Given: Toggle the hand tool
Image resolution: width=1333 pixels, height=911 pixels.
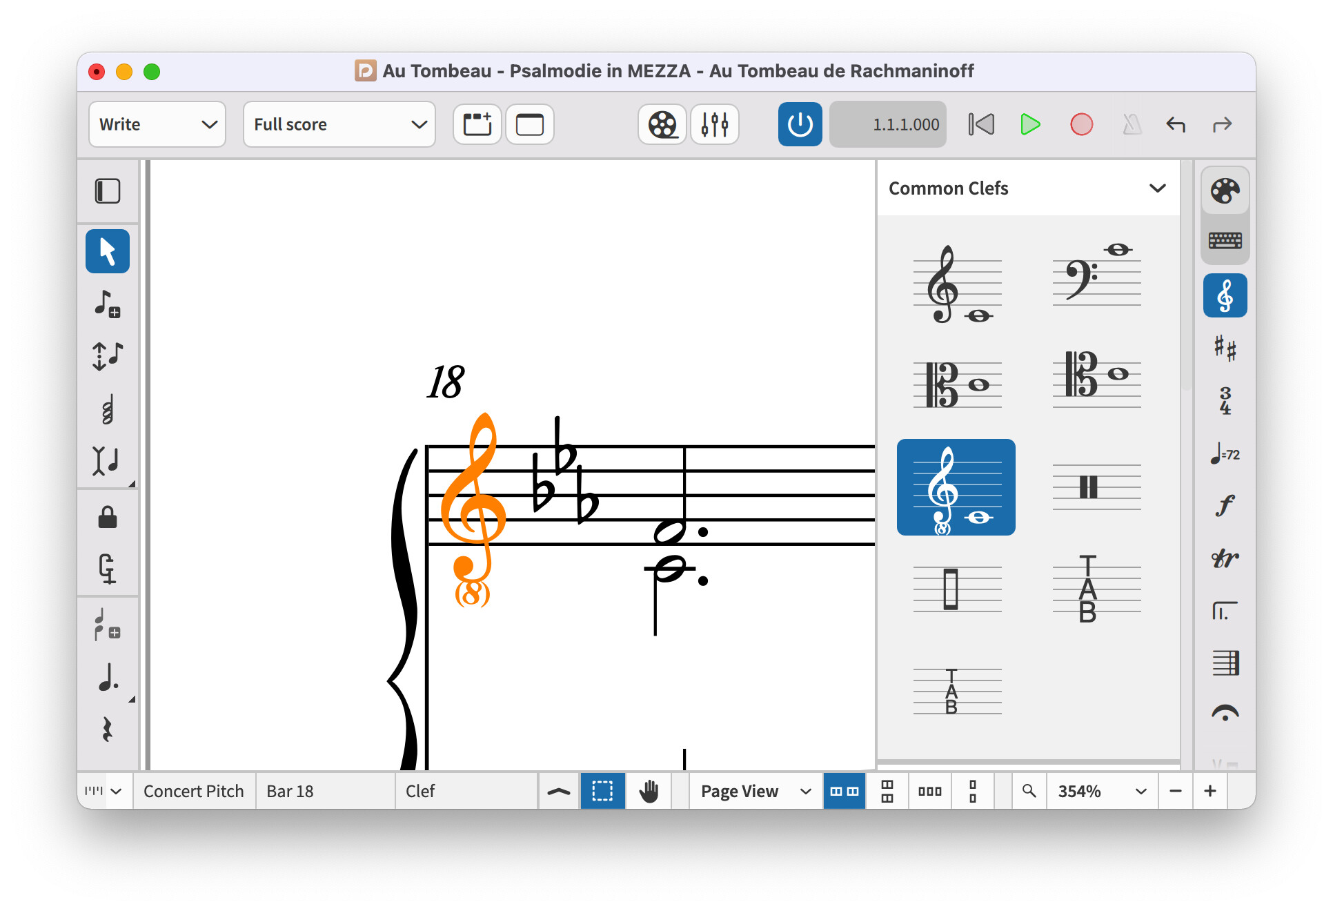Looking at the screenshot, I should [x=648, y=792].
